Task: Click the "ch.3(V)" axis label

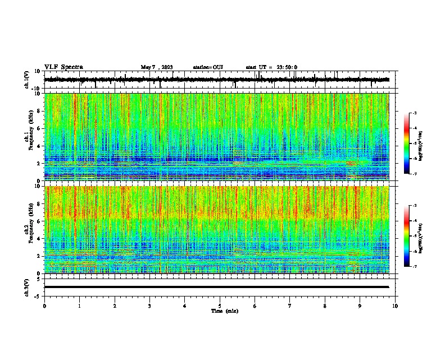Action: point(27,288)
